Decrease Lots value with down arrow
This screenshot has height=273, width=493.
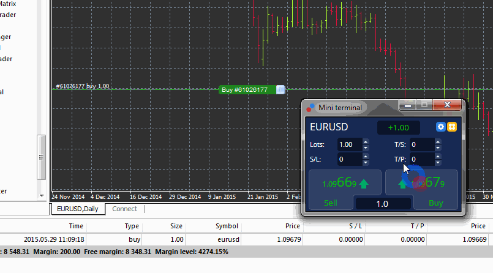[x=366, y=148]
